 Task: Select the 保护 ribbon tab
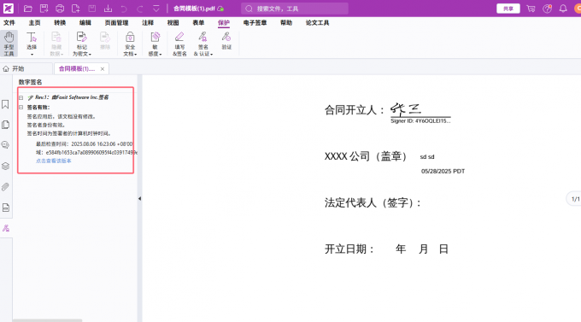coord(224,23)
